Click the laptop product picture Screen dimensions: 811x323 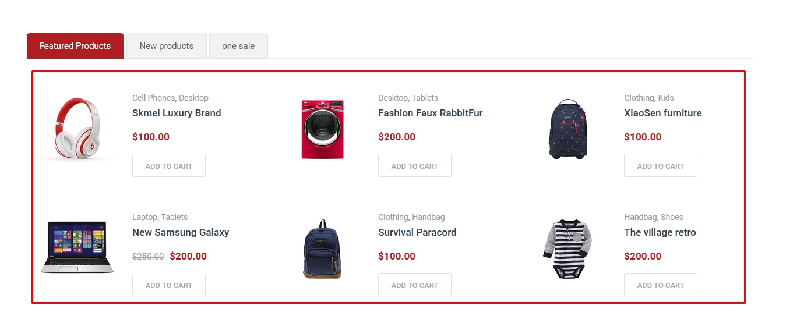tap(76, 247)
